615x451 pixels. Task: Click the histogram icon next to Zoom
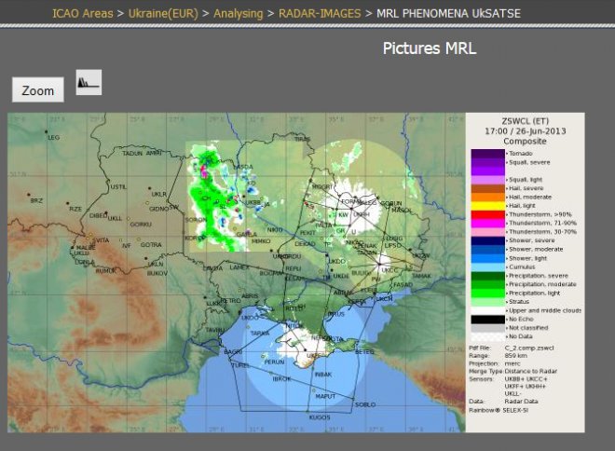[x=89, y=83]
